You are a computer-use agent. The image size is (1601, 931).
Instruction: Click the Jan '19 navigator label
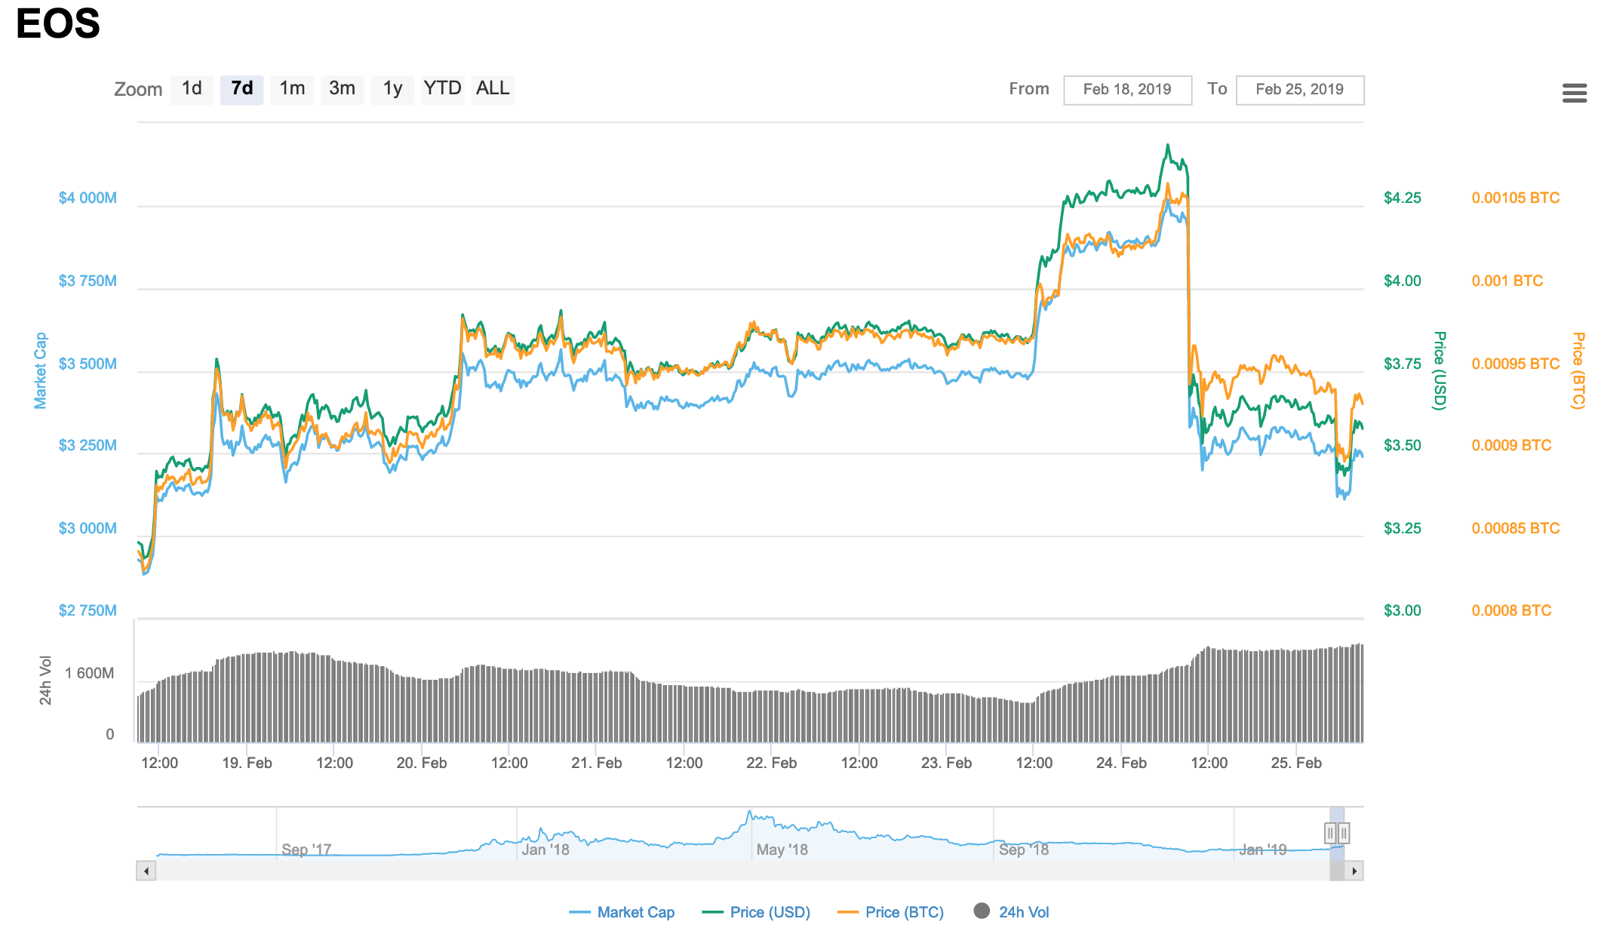(1263, 850)
